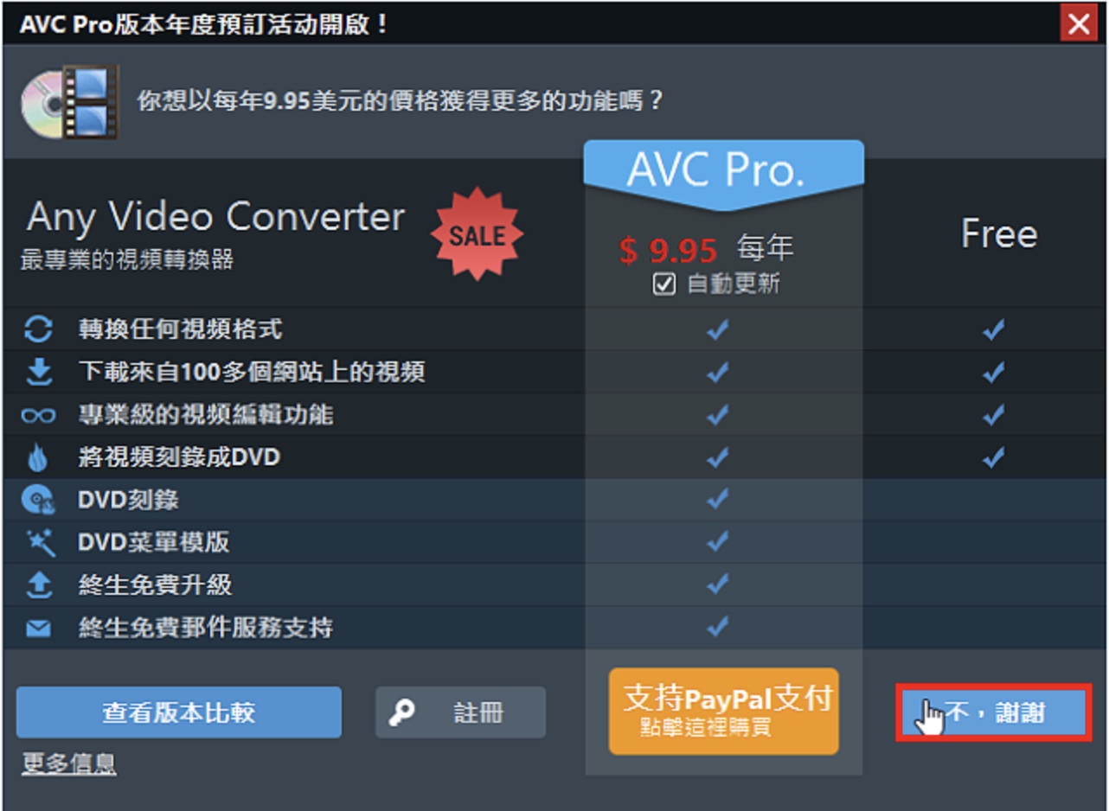Screen dimensions: 1109x811
Task: Close the AVC Pro promotion dialog
Action: 1078,23
